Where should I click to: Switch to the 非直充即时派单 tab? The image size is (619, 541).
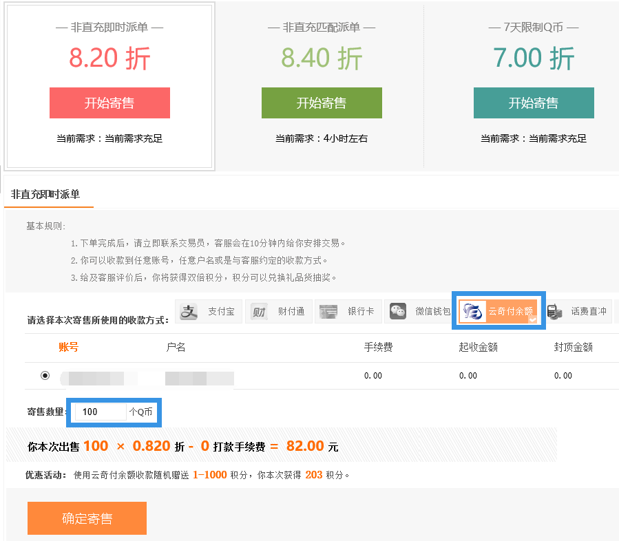(x=44, y=195)
